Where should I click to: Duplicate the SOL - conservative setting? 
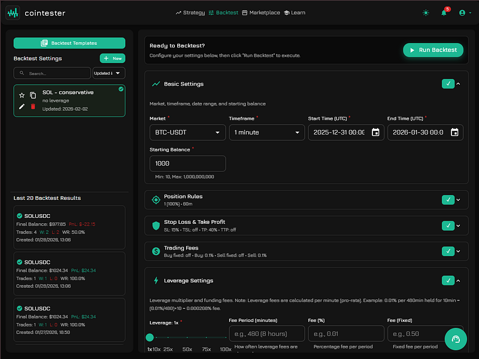(33, 95)
